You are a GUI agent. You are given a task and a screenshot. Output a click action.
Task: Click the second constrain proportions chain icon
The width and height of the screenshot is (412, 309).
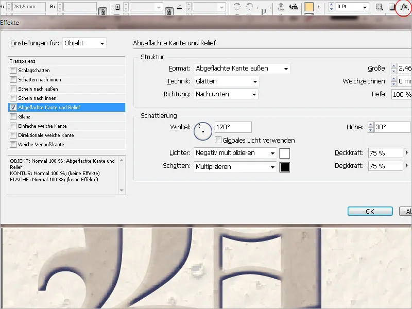point(169,11)
